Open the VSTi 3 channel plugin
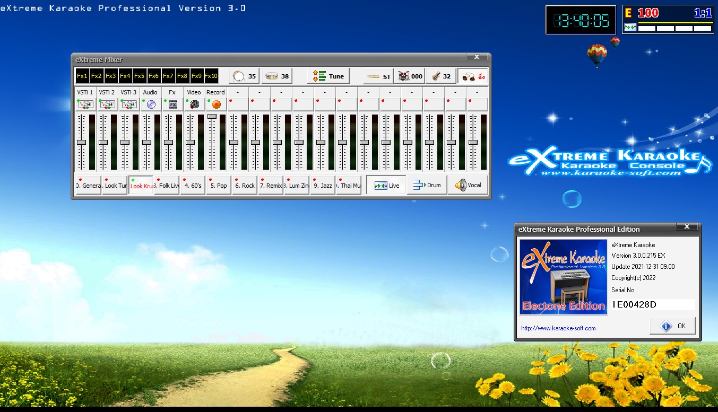The height and width of the screenshot is (412, 718). pos(129,104)
